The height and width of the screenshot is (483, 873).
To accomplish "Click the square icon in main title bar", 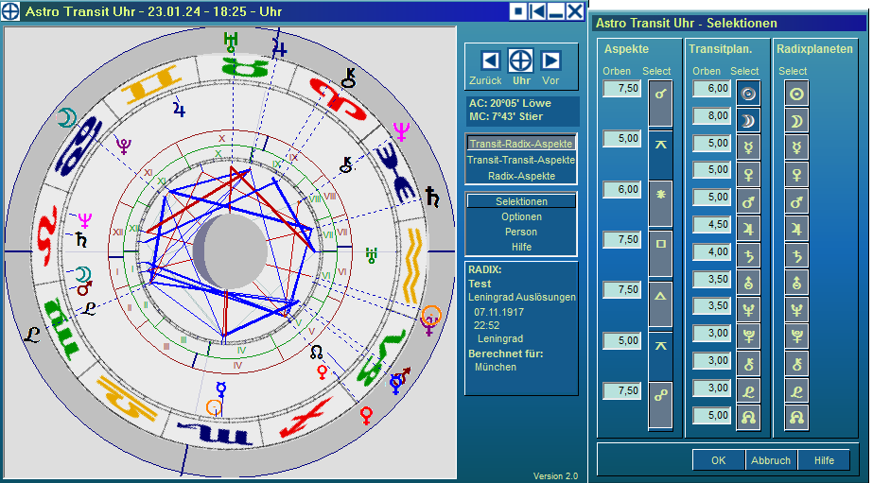I will 517,10.
